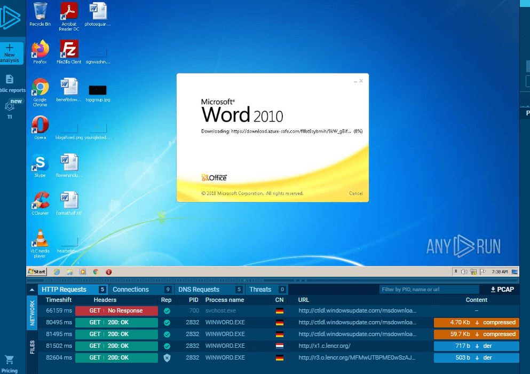Click the WINWORD.EXE process in the 81495 ms row
The image size is (530, 374).
tap(225, 334)
